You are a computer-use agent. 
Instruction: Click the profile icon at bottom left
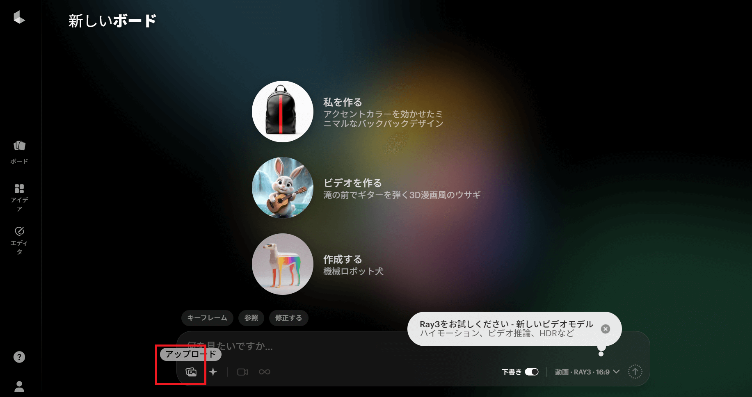pyautogui.click(x=19, y=386)
